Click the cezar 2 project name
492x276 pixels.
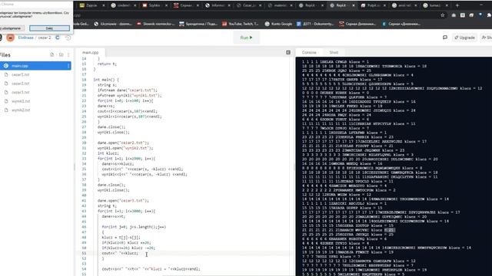tap(45, 38)
